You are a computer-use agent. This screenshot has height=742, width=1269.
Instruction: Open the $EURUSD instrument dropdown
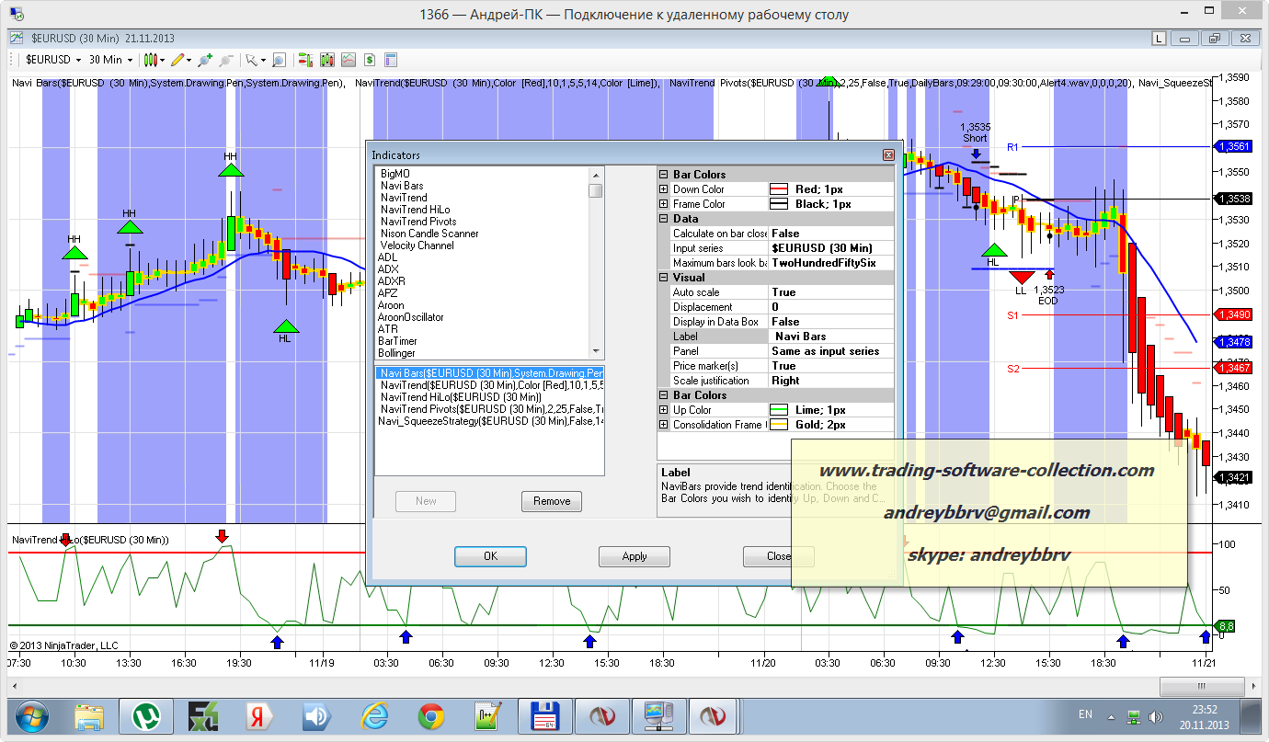[x=53, y=60]
